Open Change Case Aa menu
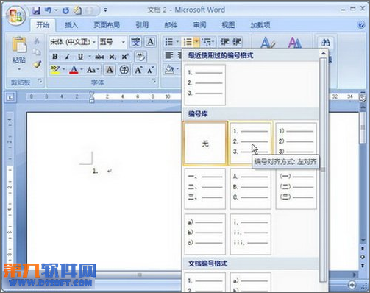 93,70
